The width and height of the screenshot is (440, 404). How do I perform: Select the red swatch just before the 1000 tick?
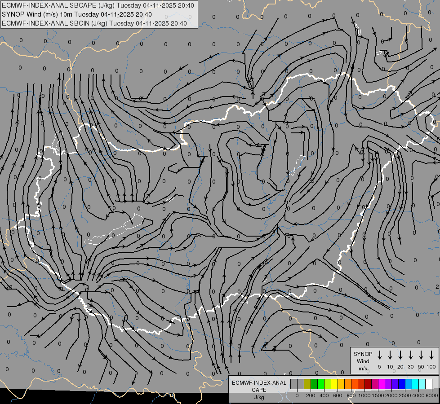point(361,384)
